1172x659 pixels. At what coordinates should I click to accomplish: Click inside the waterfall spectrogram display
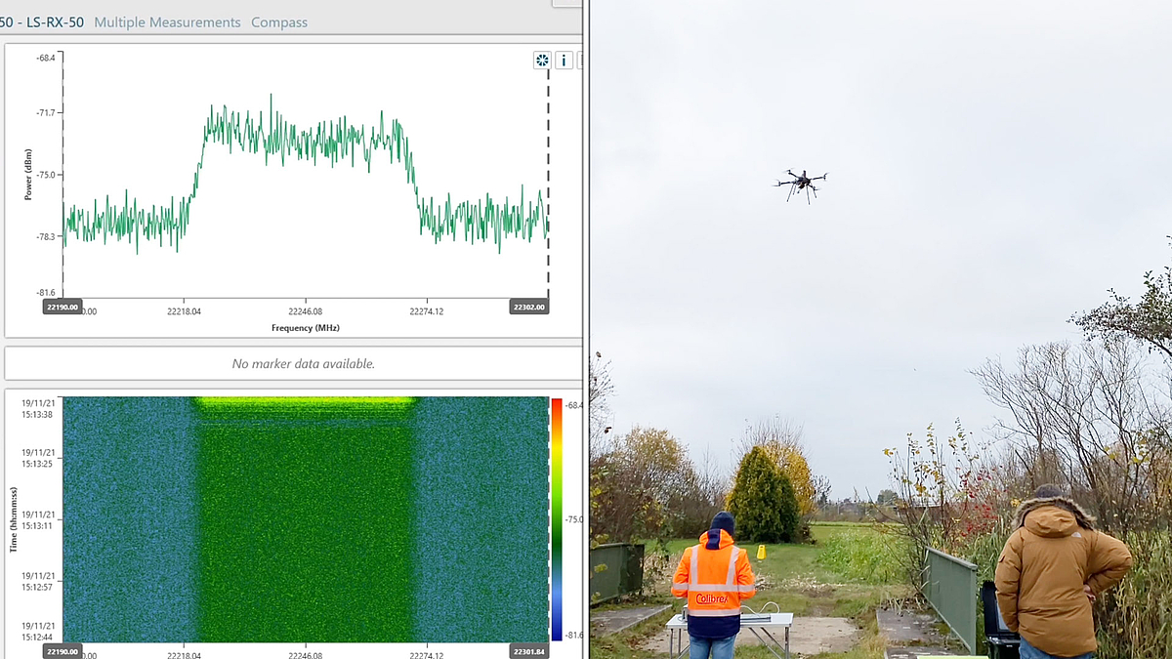[306, 519]
